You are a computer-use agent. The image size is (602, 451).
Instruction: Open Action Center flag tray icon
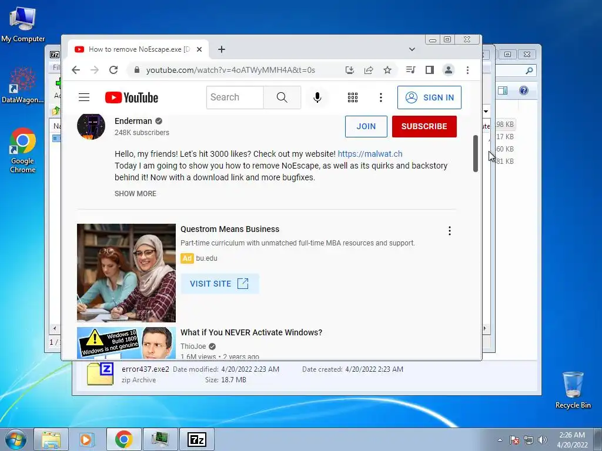click(x=514, y=440)
